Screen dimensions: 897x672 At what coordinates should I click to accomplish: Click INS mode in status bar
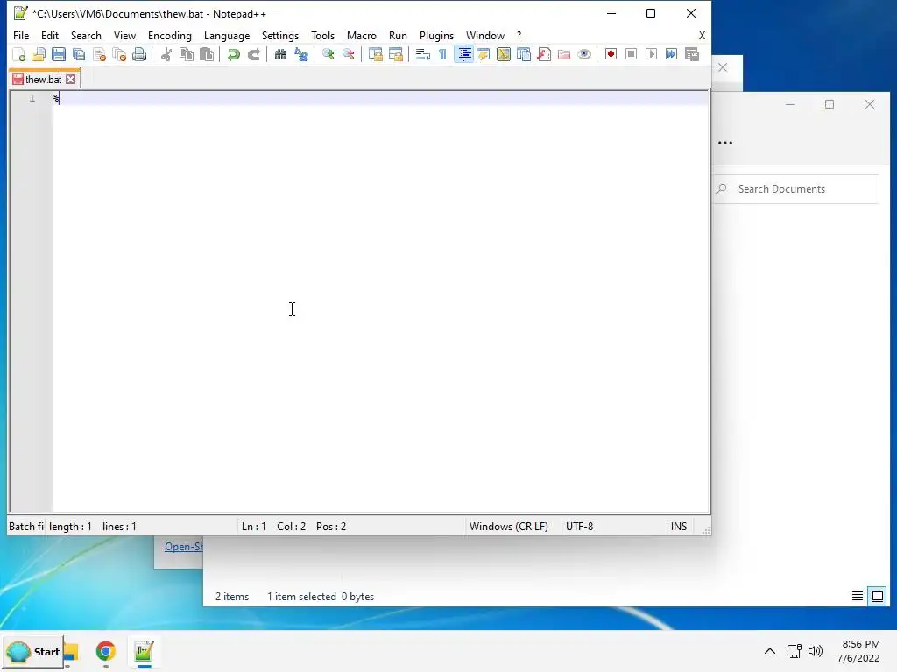pos(679,526)
